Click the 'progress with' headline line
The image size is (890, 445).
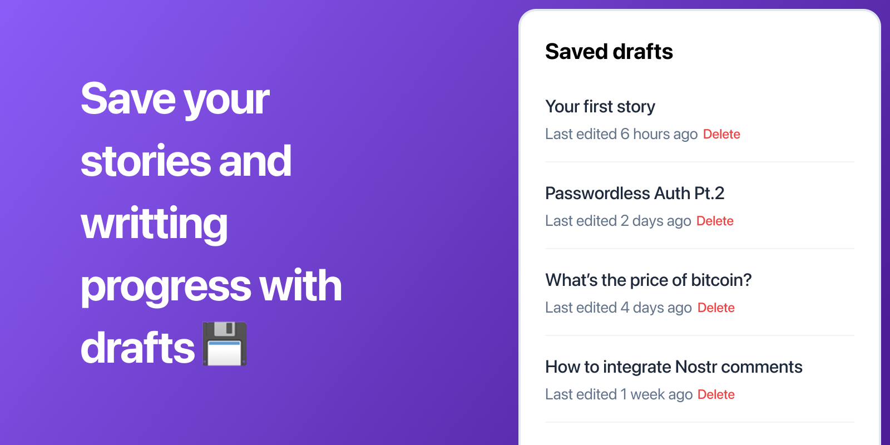[211, 286]
